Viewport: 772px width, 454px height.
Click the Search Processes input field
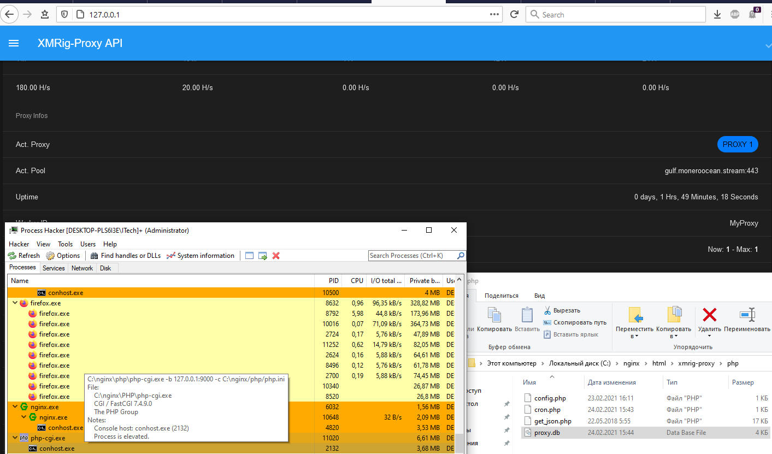(x=412, y=255)
